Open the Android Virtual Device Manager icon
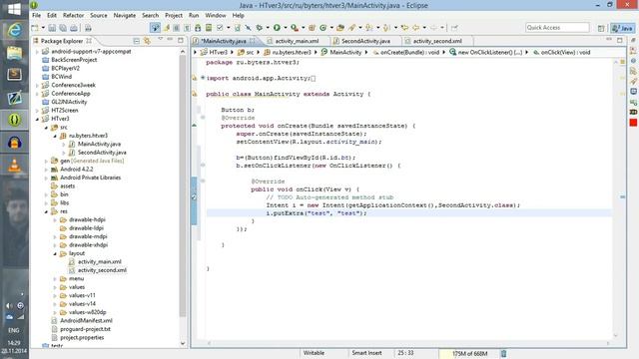Screen dimensions: 639x359 click(209, 28)
